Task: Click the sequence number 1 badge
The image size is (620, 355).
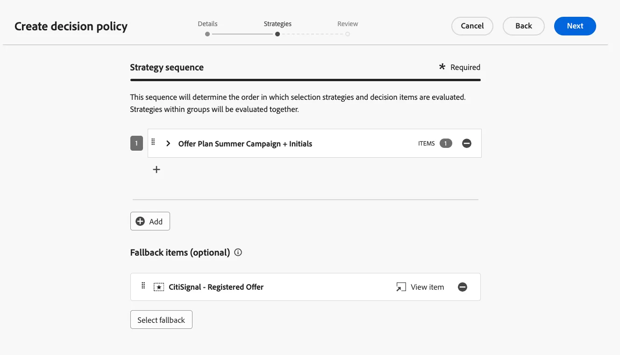Action: coord(136,144)
